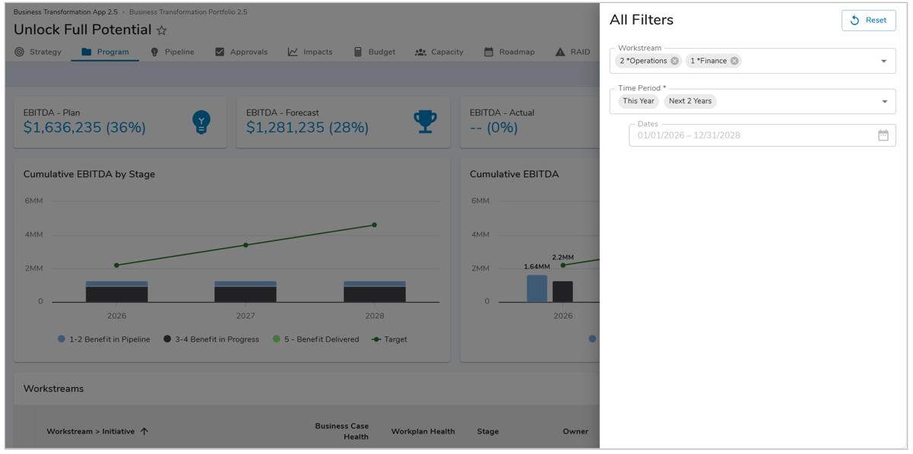Remove the Finance workstream chip

pyautogui.click(x=734, y=61)
